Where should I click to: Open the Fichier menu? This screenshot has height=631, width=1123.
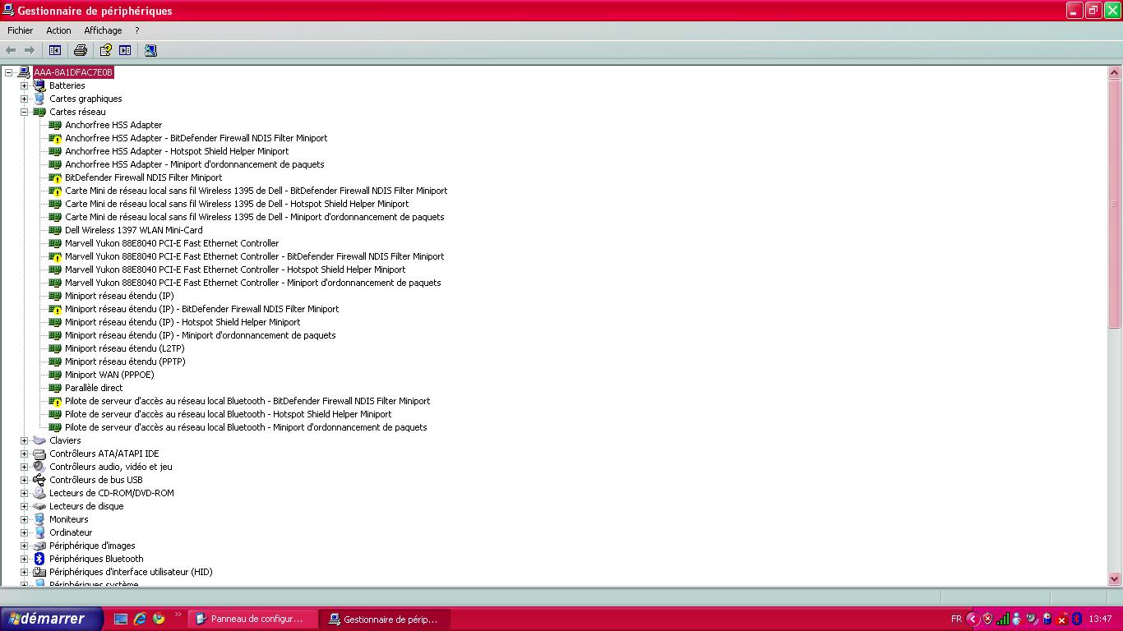[21, 30]
